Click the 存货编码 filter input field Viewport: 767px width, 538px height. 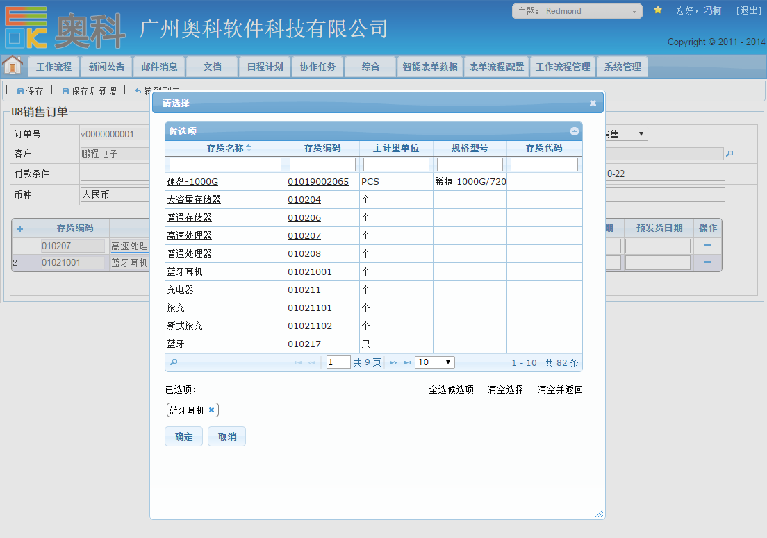point(322,165)
